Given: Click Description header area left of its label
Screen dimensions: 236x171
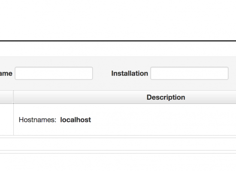Looking at the screenshot, I should point(80,97).
